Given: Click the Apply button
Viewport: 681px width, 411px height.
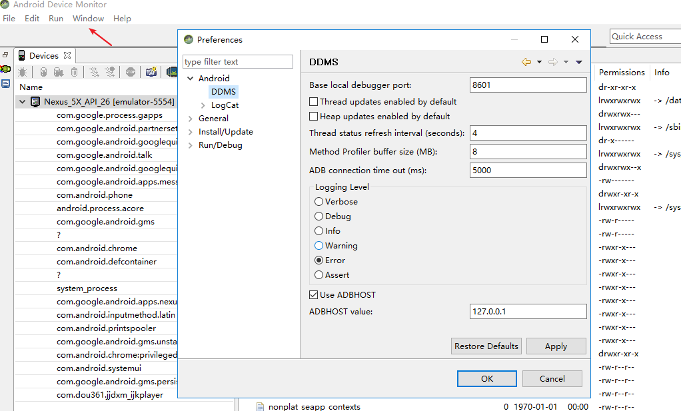Looking at the screenshot, I should 556,346.
